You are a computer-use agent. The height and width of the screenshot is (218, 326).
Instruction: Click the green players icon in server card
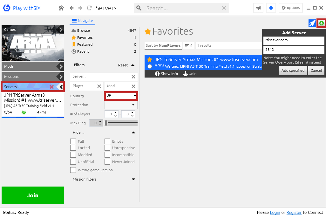[x=24, y=112]
